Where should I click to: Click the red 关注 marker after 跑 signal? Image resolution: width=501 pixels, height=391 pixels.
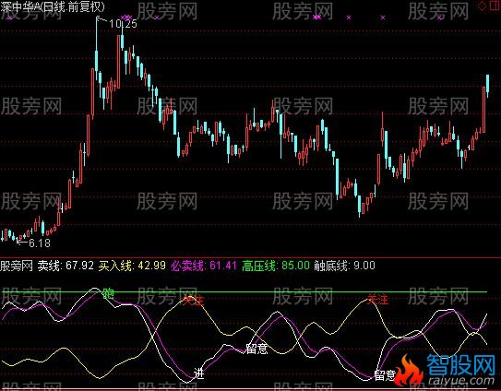point(194,301)
